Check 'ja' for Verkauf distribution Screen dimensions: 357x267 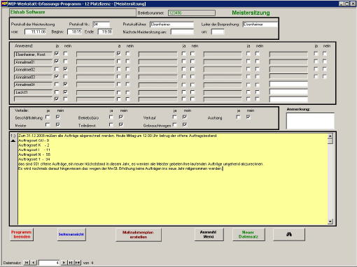(174, 117)
